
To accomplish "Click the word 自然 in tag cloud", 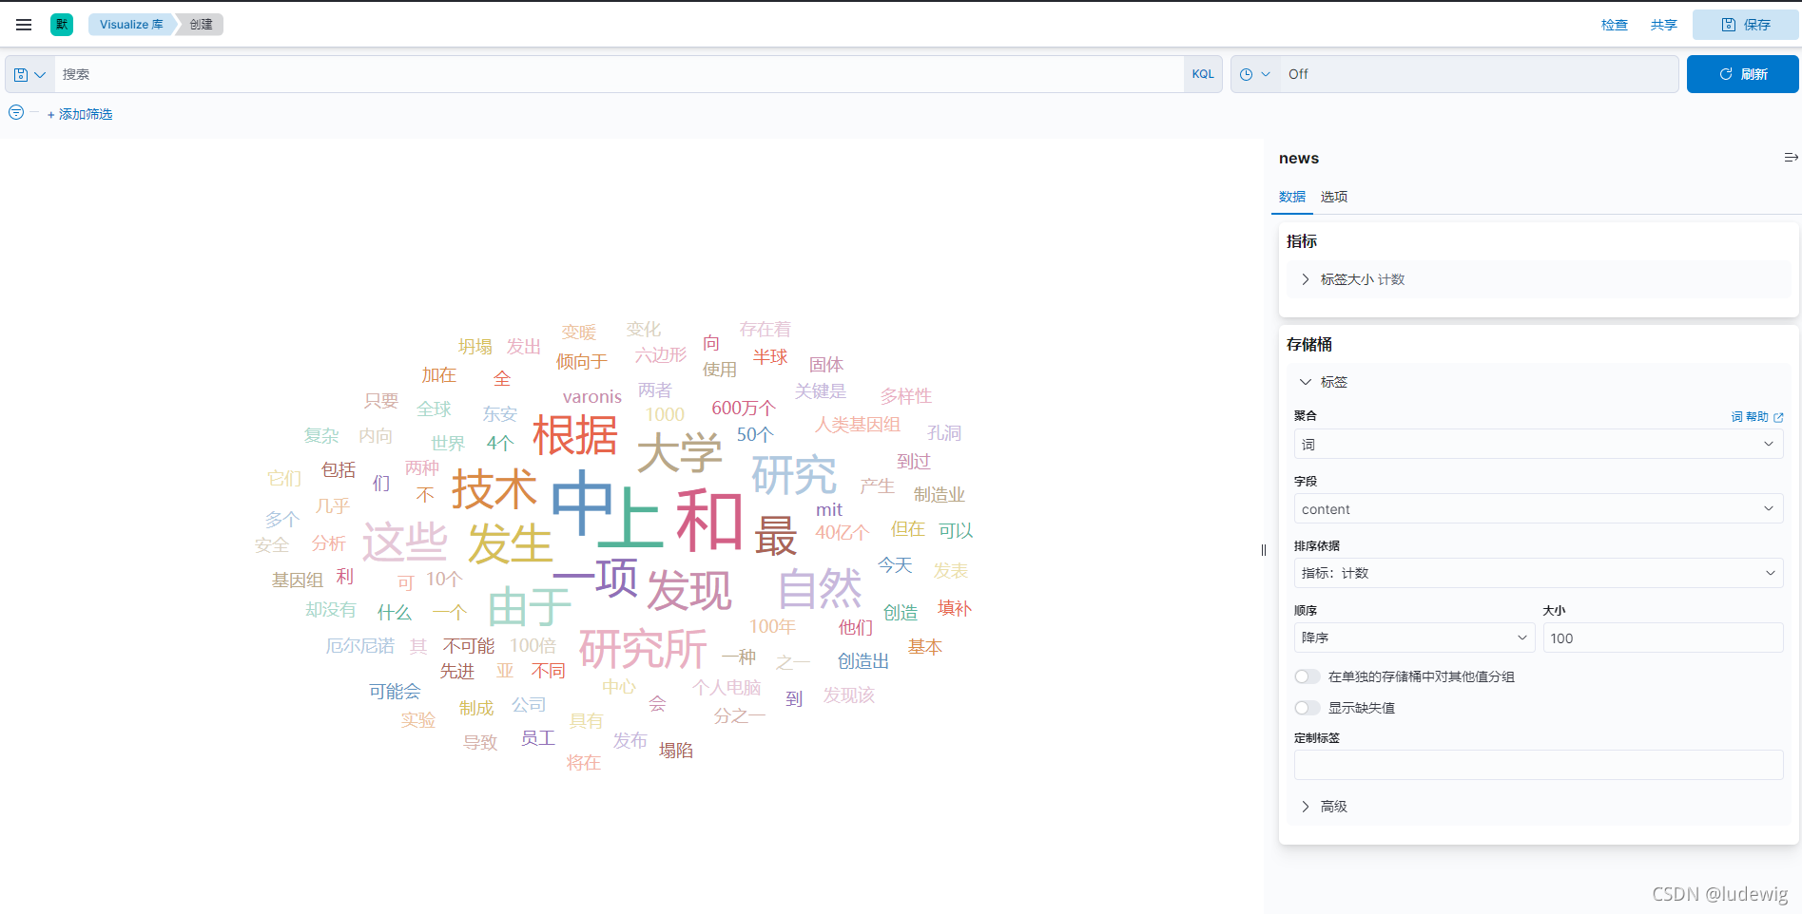I will pos(820,588).
